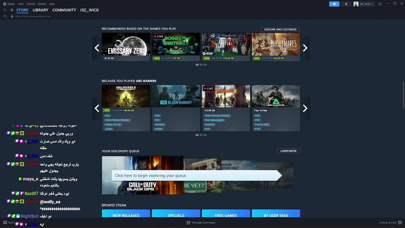Switch to the STORE tab
This screenshot has width=405, height=228.
point(22,10)
